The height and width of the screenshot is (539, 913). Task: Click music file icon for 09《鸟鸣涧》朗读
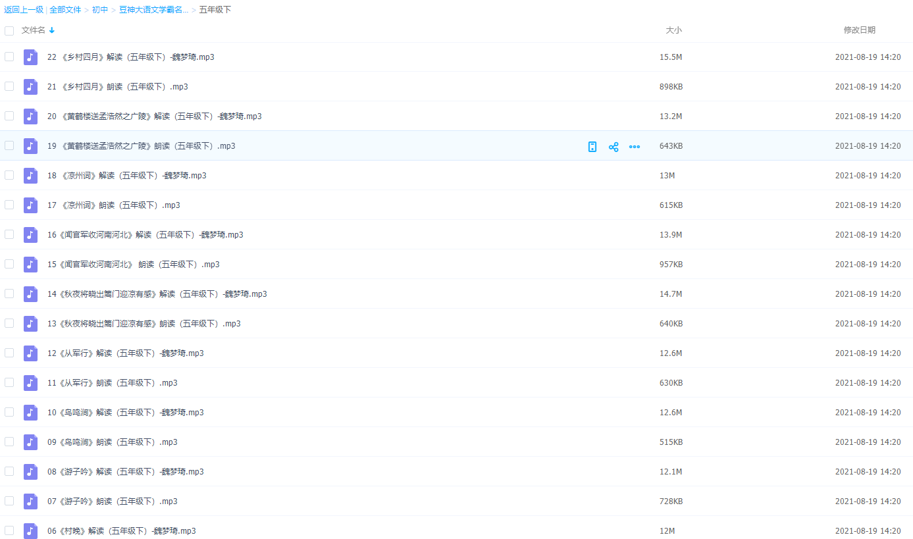point(30,442)
